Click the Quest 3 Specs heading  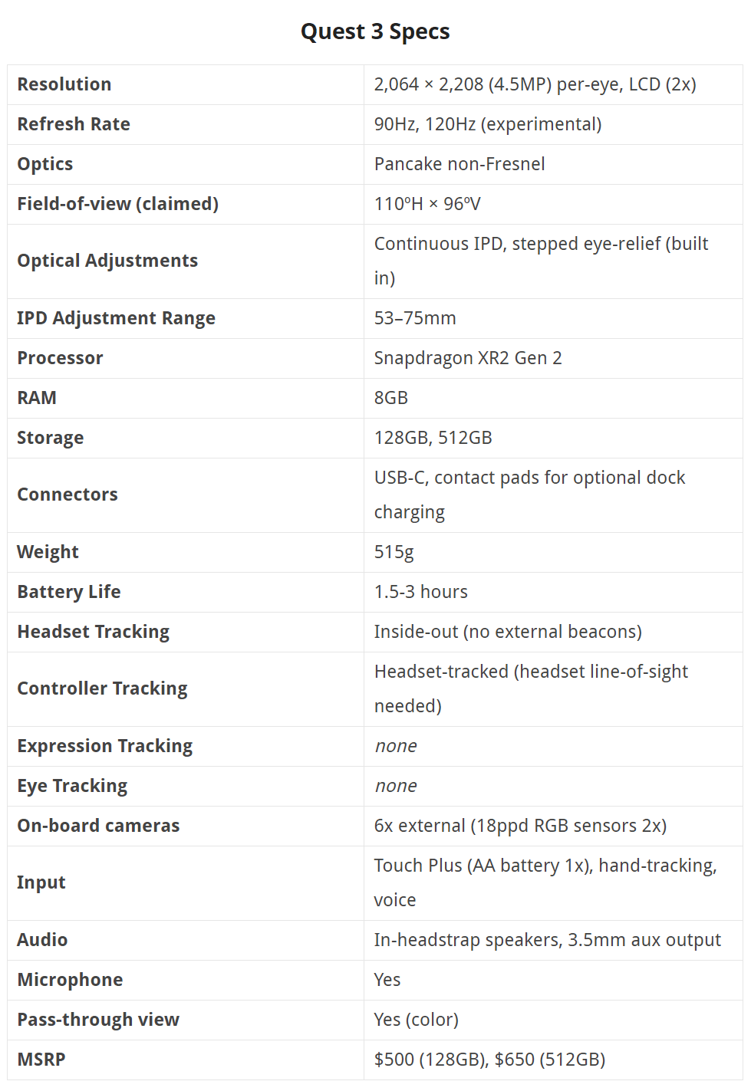click(375, 31)
